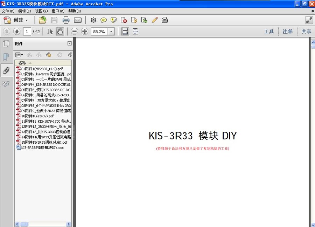The width and height of the screenshot is (315, 227).
Task: Open the attachments panel options dropdown
Action: tap(19, 55)
